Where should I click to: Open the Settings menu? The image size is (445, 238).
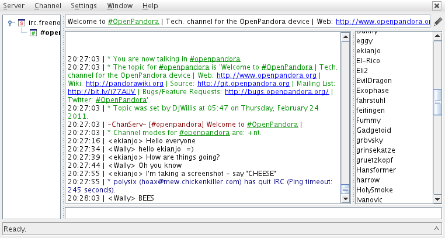tap(84, 6)
